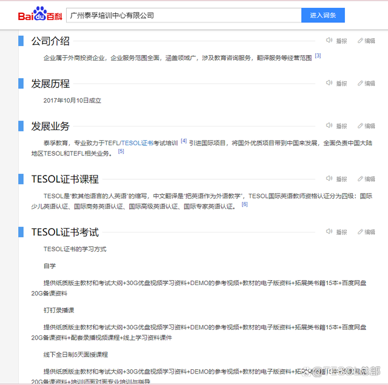Open reference citation [6]

pos(244,205)
